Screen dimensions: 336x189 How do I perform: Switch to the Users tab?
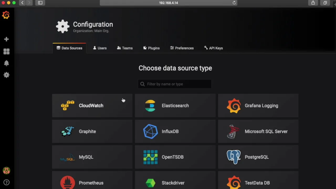click(100, 48)
